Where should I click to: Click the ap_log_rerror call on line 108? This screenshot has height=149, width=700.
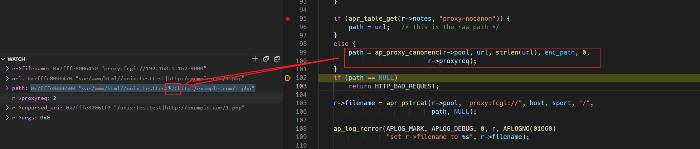coord(358,129)
